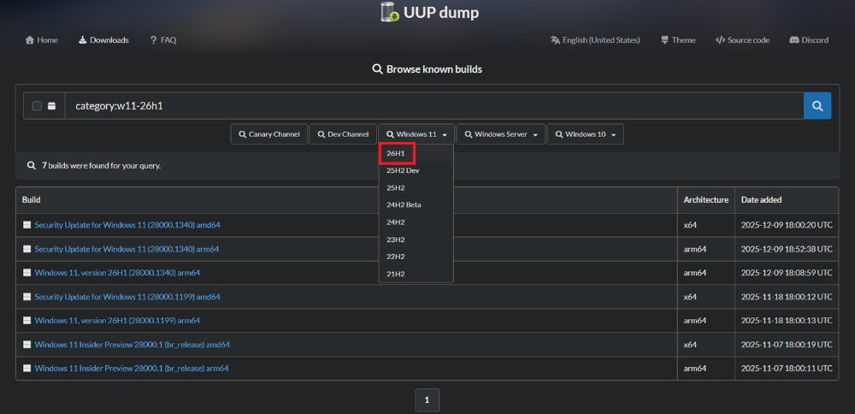855x414 pixels.
Task: Open the Theme menu
Action: (678, 40)
